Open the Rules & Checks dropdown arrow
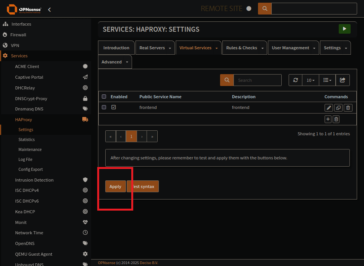The image size is (364, 266). (x=263, y=48)
